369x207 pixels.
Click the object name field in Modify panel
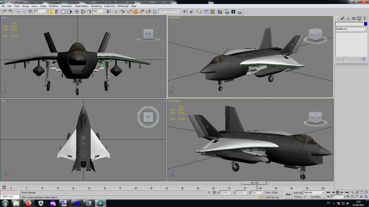pos(349,24)
